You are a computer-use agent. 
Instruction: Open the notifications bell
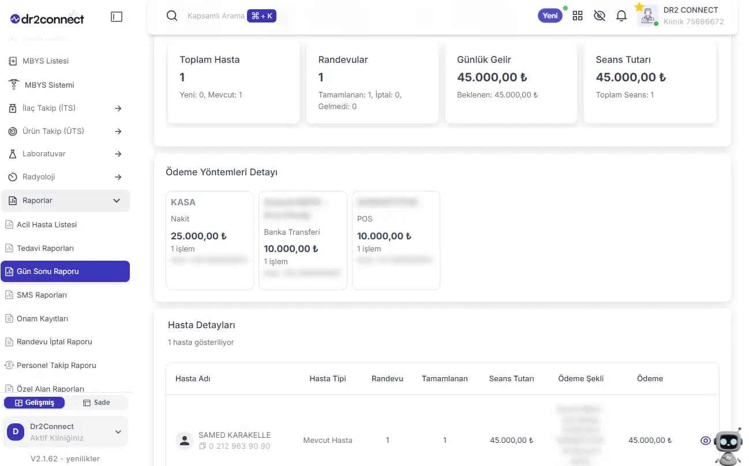point(621,16)
